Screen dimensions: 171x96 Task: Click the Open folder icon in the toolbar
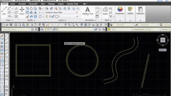pos(7,25)
